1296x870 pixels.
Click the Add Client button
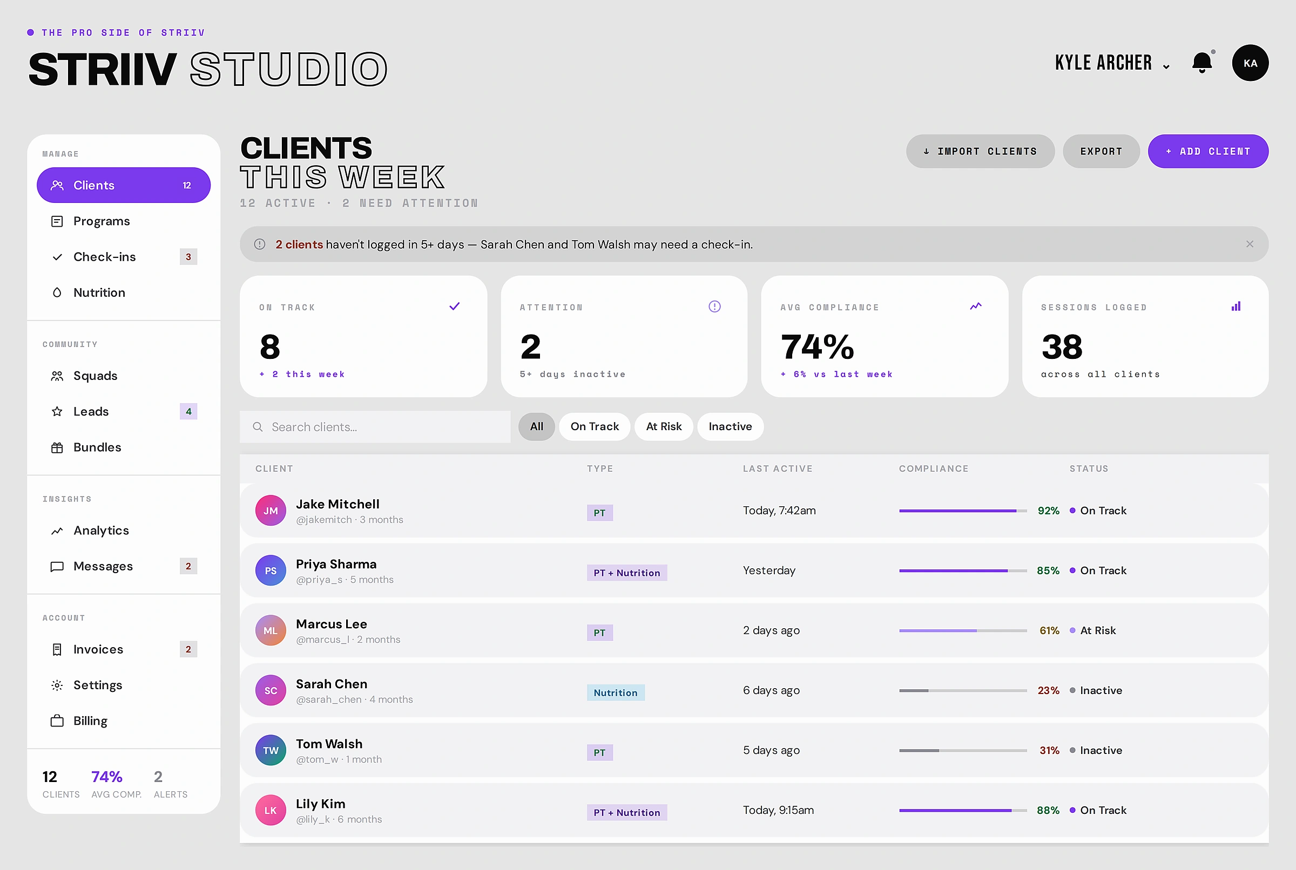tap(1209, 152)
